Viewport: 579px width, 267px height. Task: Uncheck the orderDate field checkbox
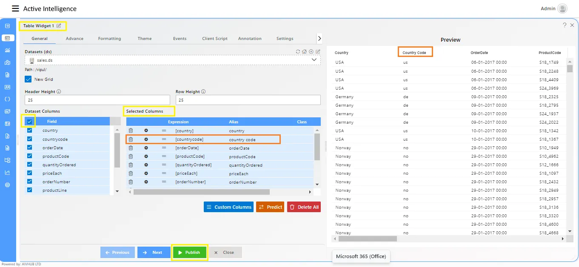point(29,148)
